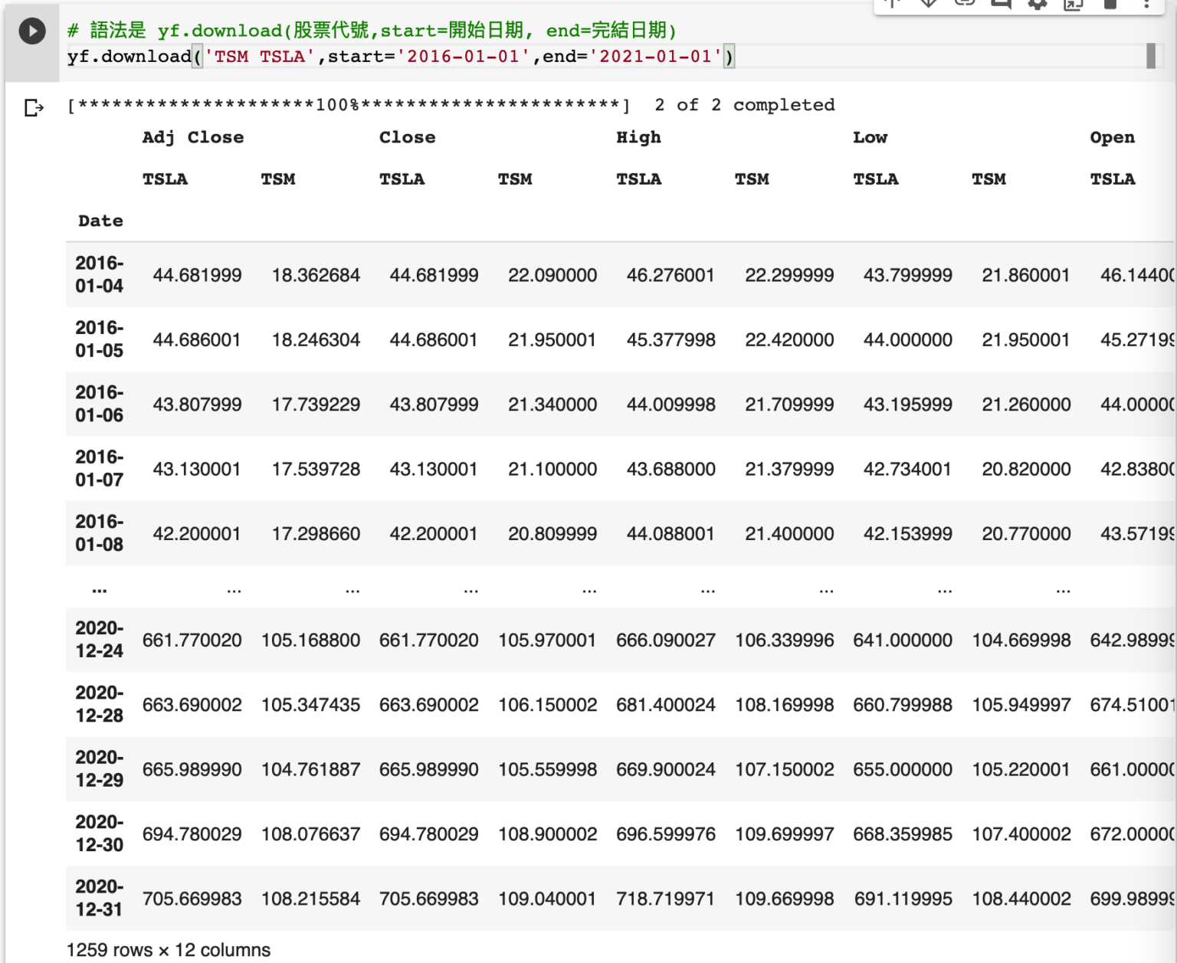Image resolution: width=1177 pixels, height=963 pixels.
Task: Click the Date column label
Action: point(100,221)
